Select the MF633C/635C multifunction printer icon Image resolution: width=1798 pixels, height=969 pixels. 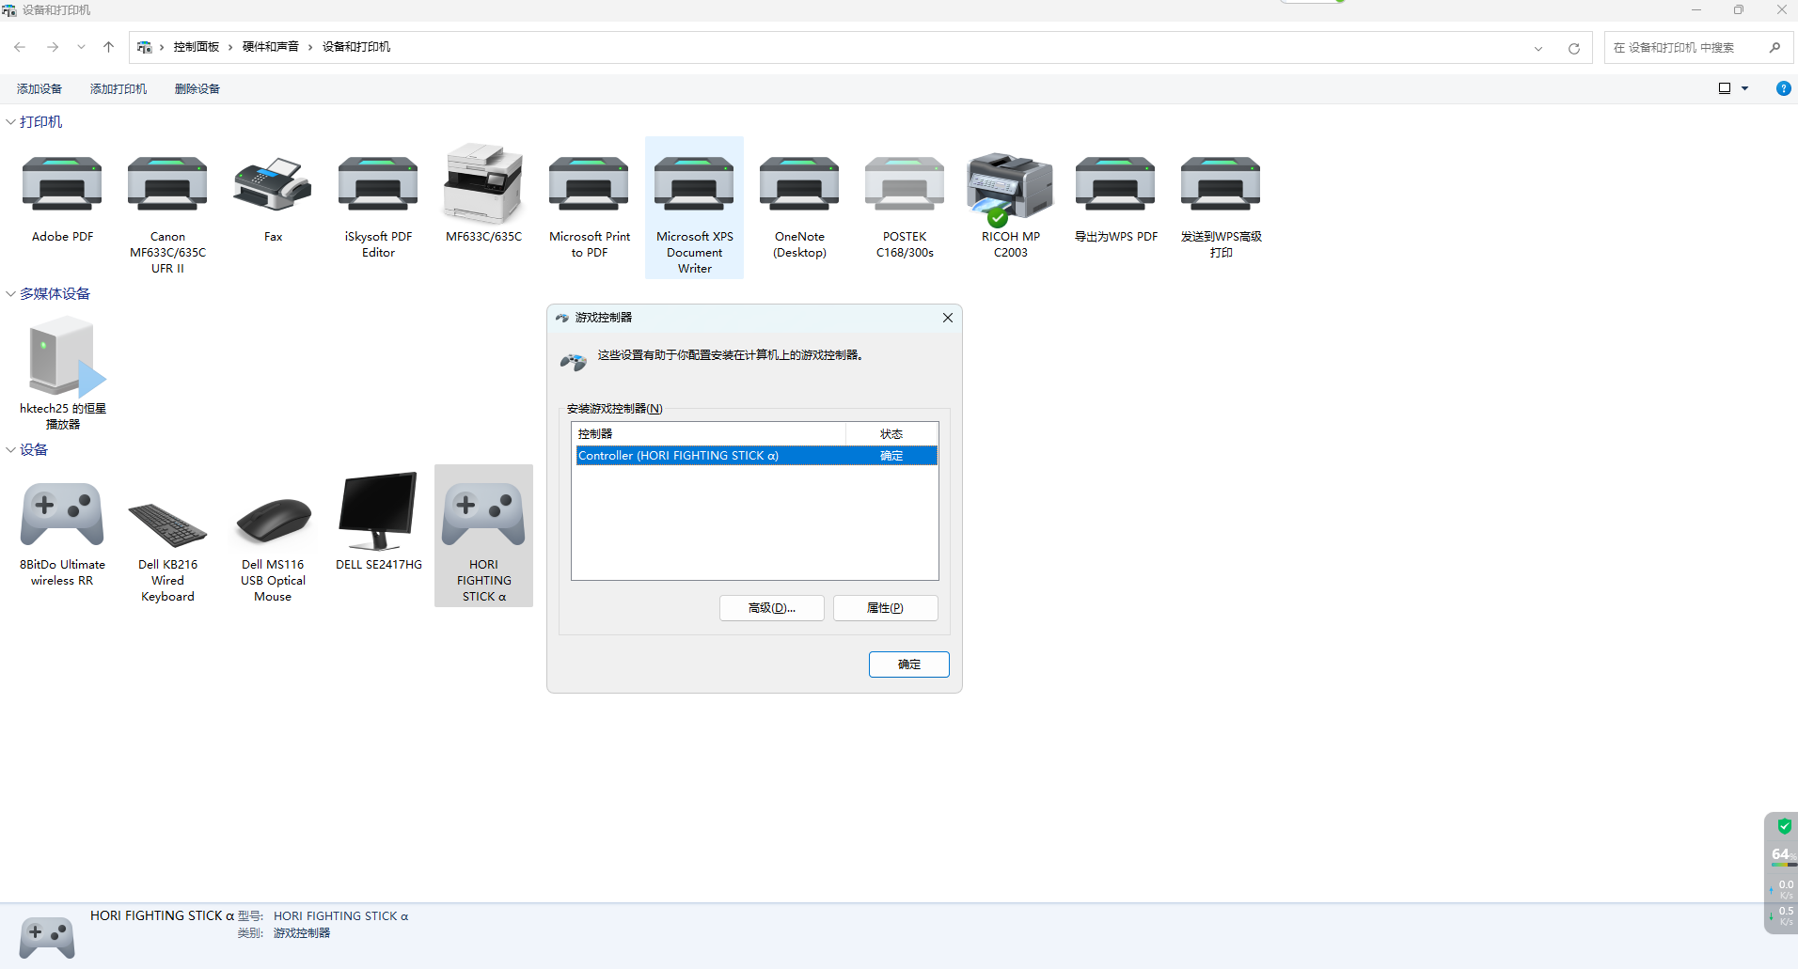click(483, 184)
